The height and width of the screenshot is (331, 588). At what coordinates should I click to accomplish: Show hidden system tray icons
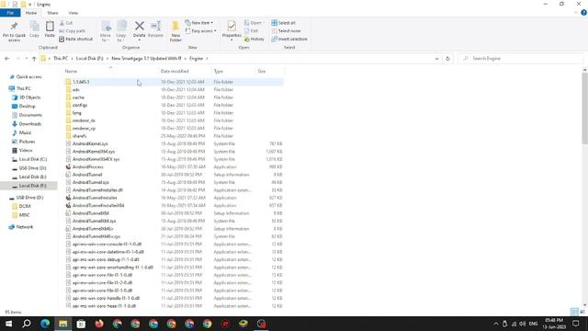pos(496,324)
